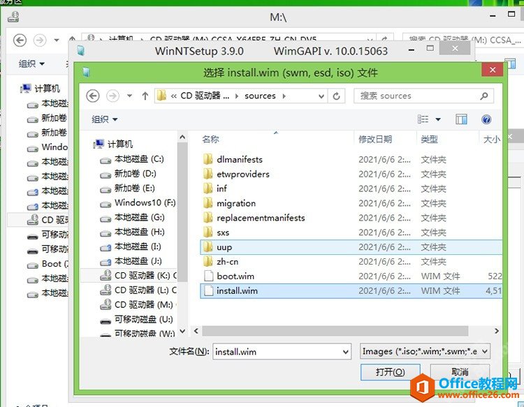Open 组织 menu in M:\ explorer window
This screenshot has height=407, width=524.
click(x=31, y=64)
